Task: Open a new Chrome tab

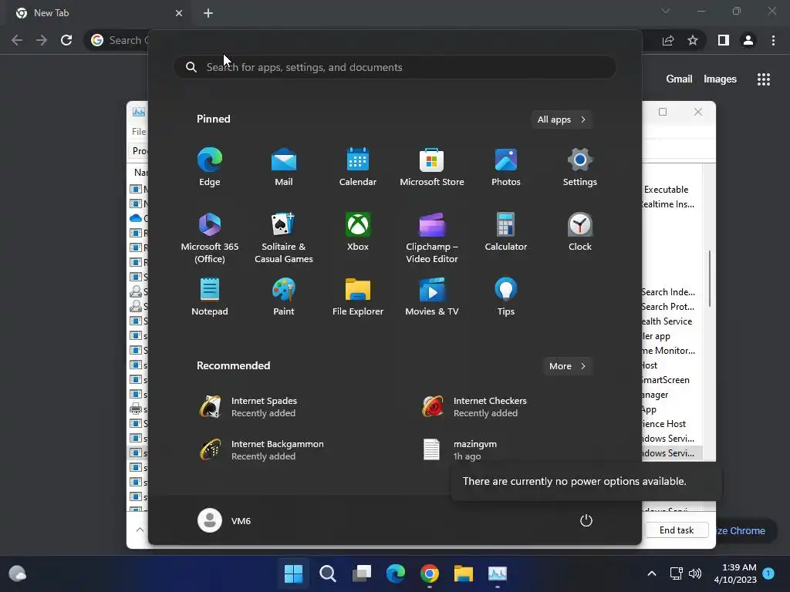Action: 208,13
